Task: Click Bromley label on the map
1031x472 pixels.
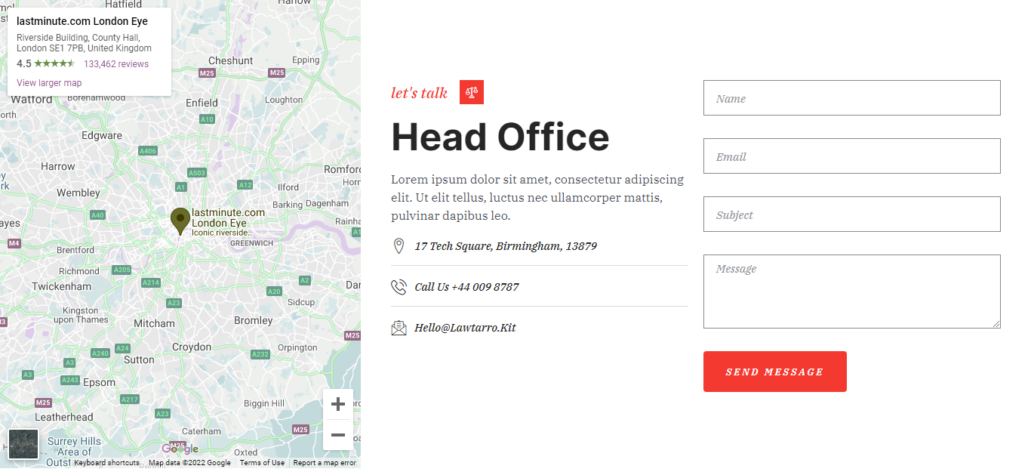Action: [254, 320]
